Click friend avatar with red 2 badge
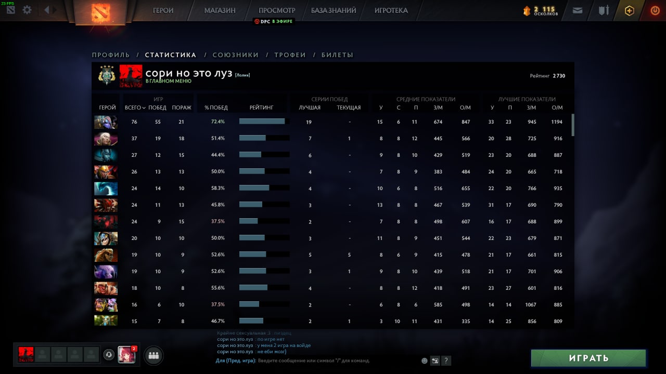Screen dimensions: 666x374 (126, 355)
